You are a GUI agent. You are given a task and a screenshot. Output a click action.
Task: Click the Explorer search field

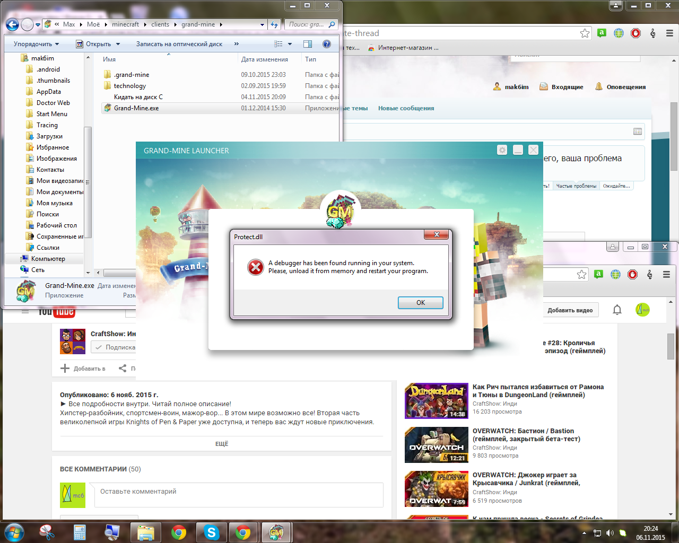click(x=312, y=24)
